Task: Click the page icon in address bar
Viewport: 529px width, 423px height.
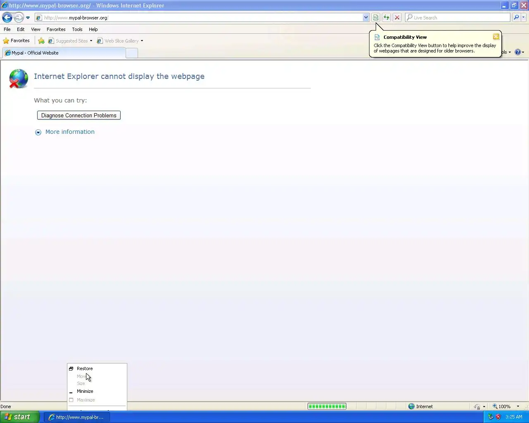Action: point(39,18)
